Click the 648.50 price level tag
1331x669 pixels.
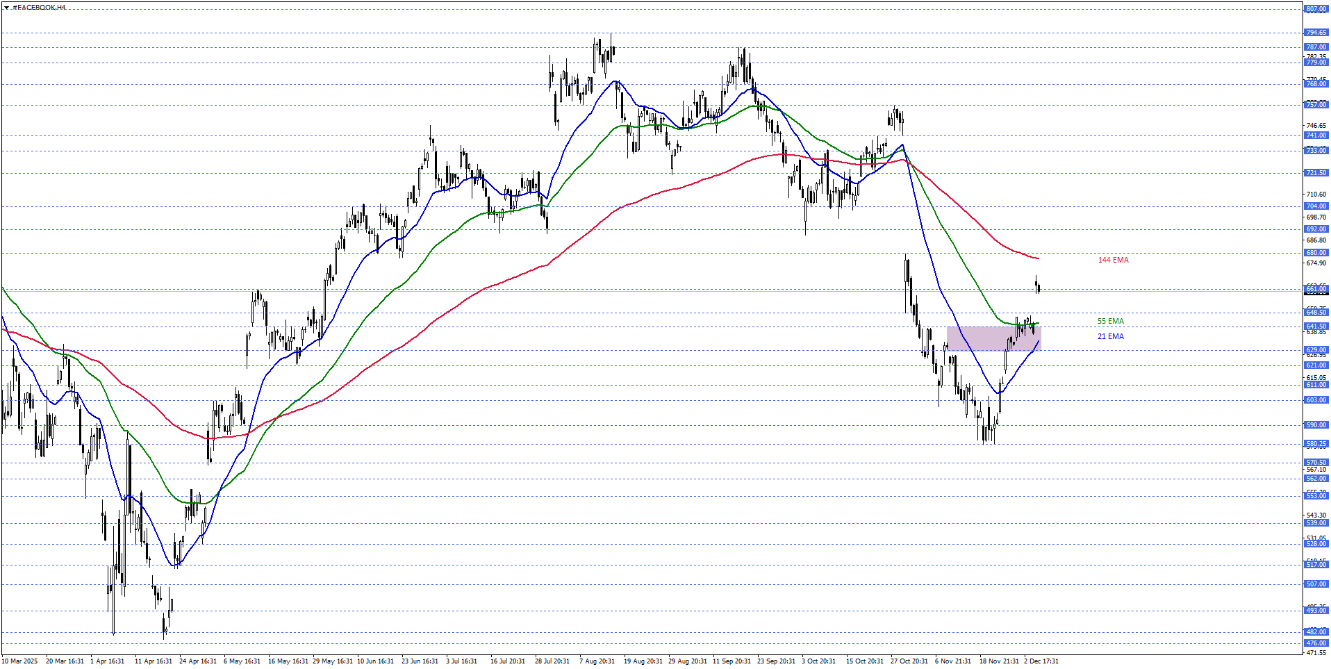click(x=1316, y=313)
